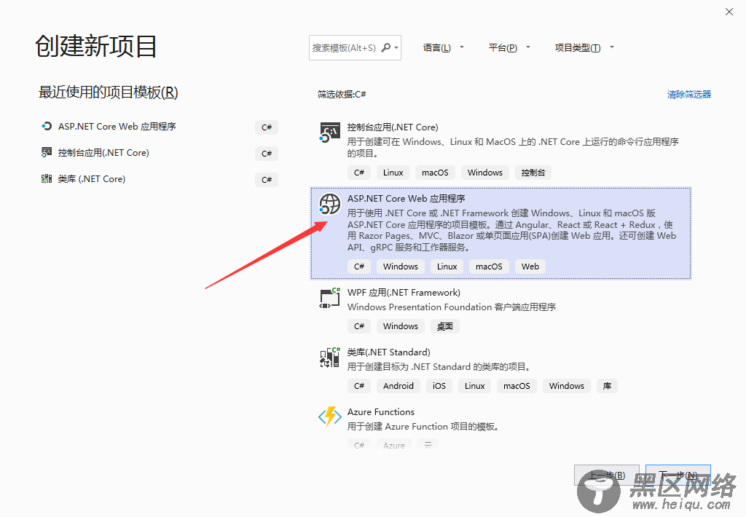This screenshot has height=517, width=746.
Task: Click the 类库(.NET Standard) template icon
Action: pos(330,358)
